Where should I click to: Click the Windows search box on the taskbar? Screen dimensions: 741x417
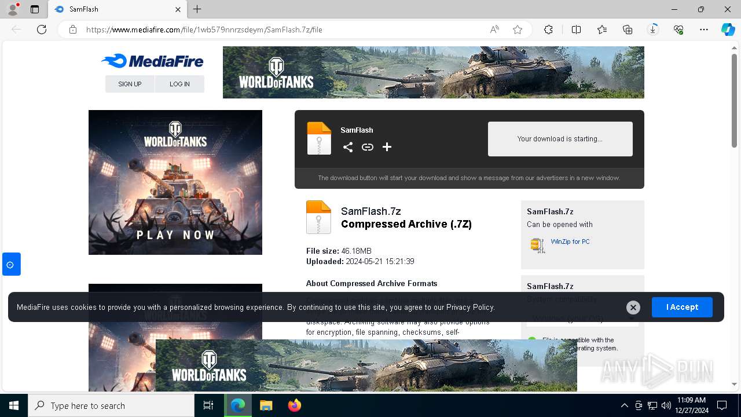pos(111,405)
